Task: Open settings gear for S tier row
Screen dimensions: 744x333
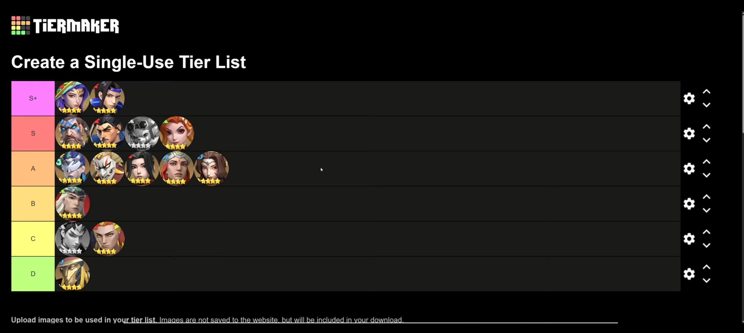Action: click(689, 133)
